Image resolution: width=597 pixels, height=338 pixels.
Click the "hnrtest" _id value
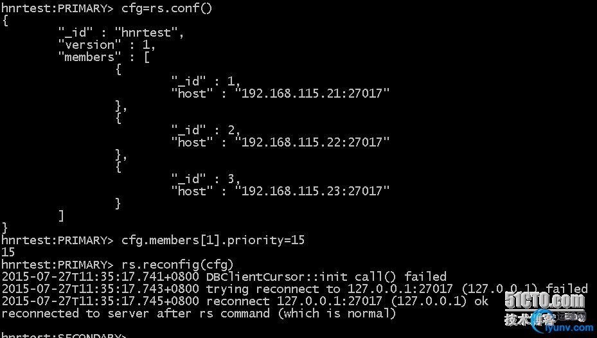click(x=147, y=33)
